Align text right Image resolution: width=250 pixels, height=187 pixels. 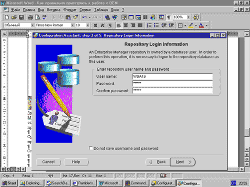(x=133, y=25)
